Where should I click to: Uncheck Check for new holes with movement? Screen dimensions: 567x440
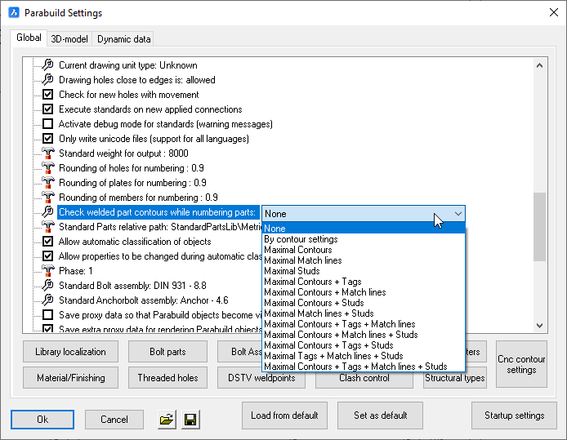tap(48, 95)
